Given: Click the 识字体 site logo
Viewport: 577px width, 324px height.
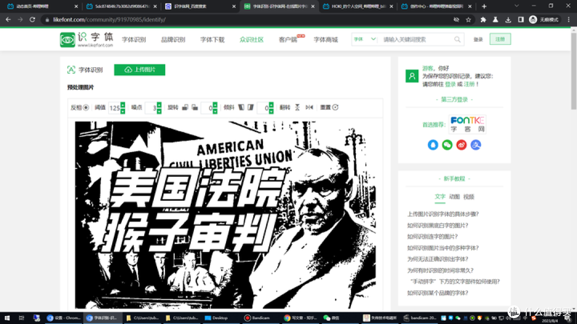Looking at the screenshot, I should pos(87,39).
